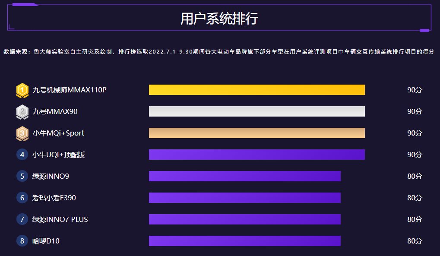The width and height of the screenshot is (440, 256).
Task: Click the 90分 score of 九号机械师MMAX110P
Action: click(x=415, y=90)
